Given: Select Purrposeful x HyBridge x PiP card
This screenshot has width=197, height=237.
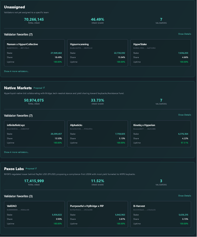Looking at the screenshot, I should point(97,215).
